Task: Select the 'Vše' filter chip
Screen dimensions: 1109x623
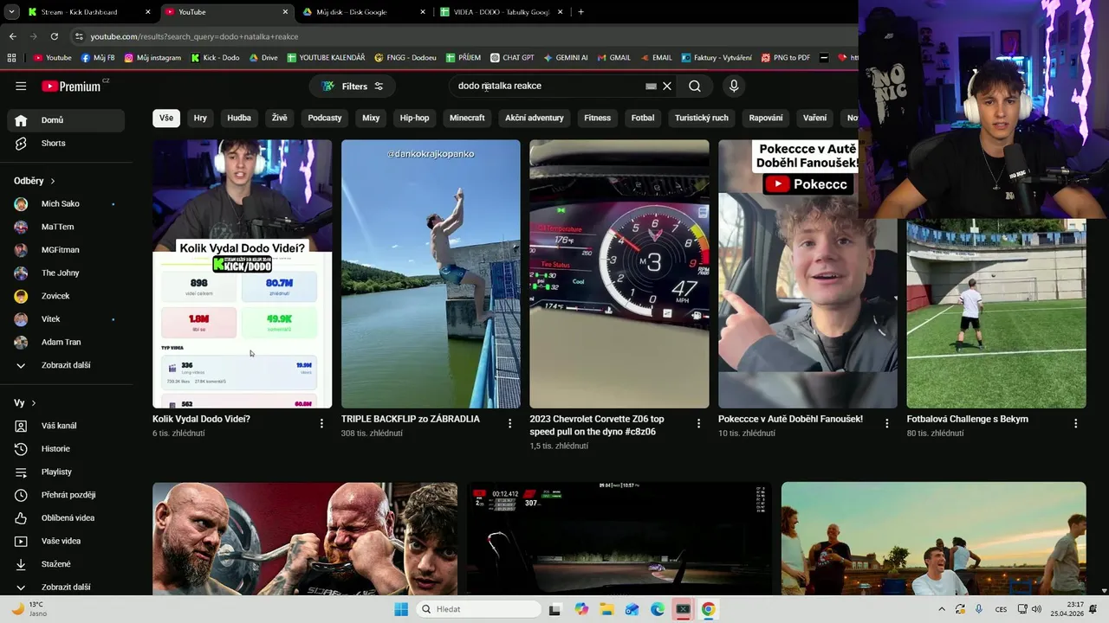Action: pos(166,118)
